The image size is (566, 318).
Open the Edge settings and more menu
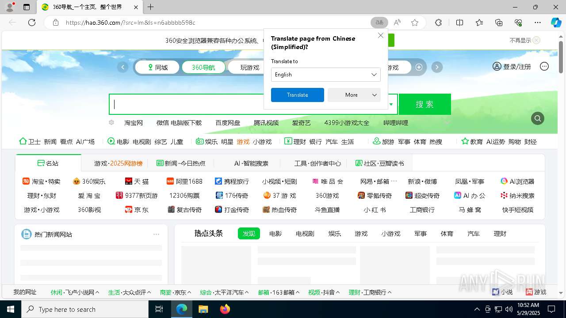pyautogui.click(x=538, y=23)
